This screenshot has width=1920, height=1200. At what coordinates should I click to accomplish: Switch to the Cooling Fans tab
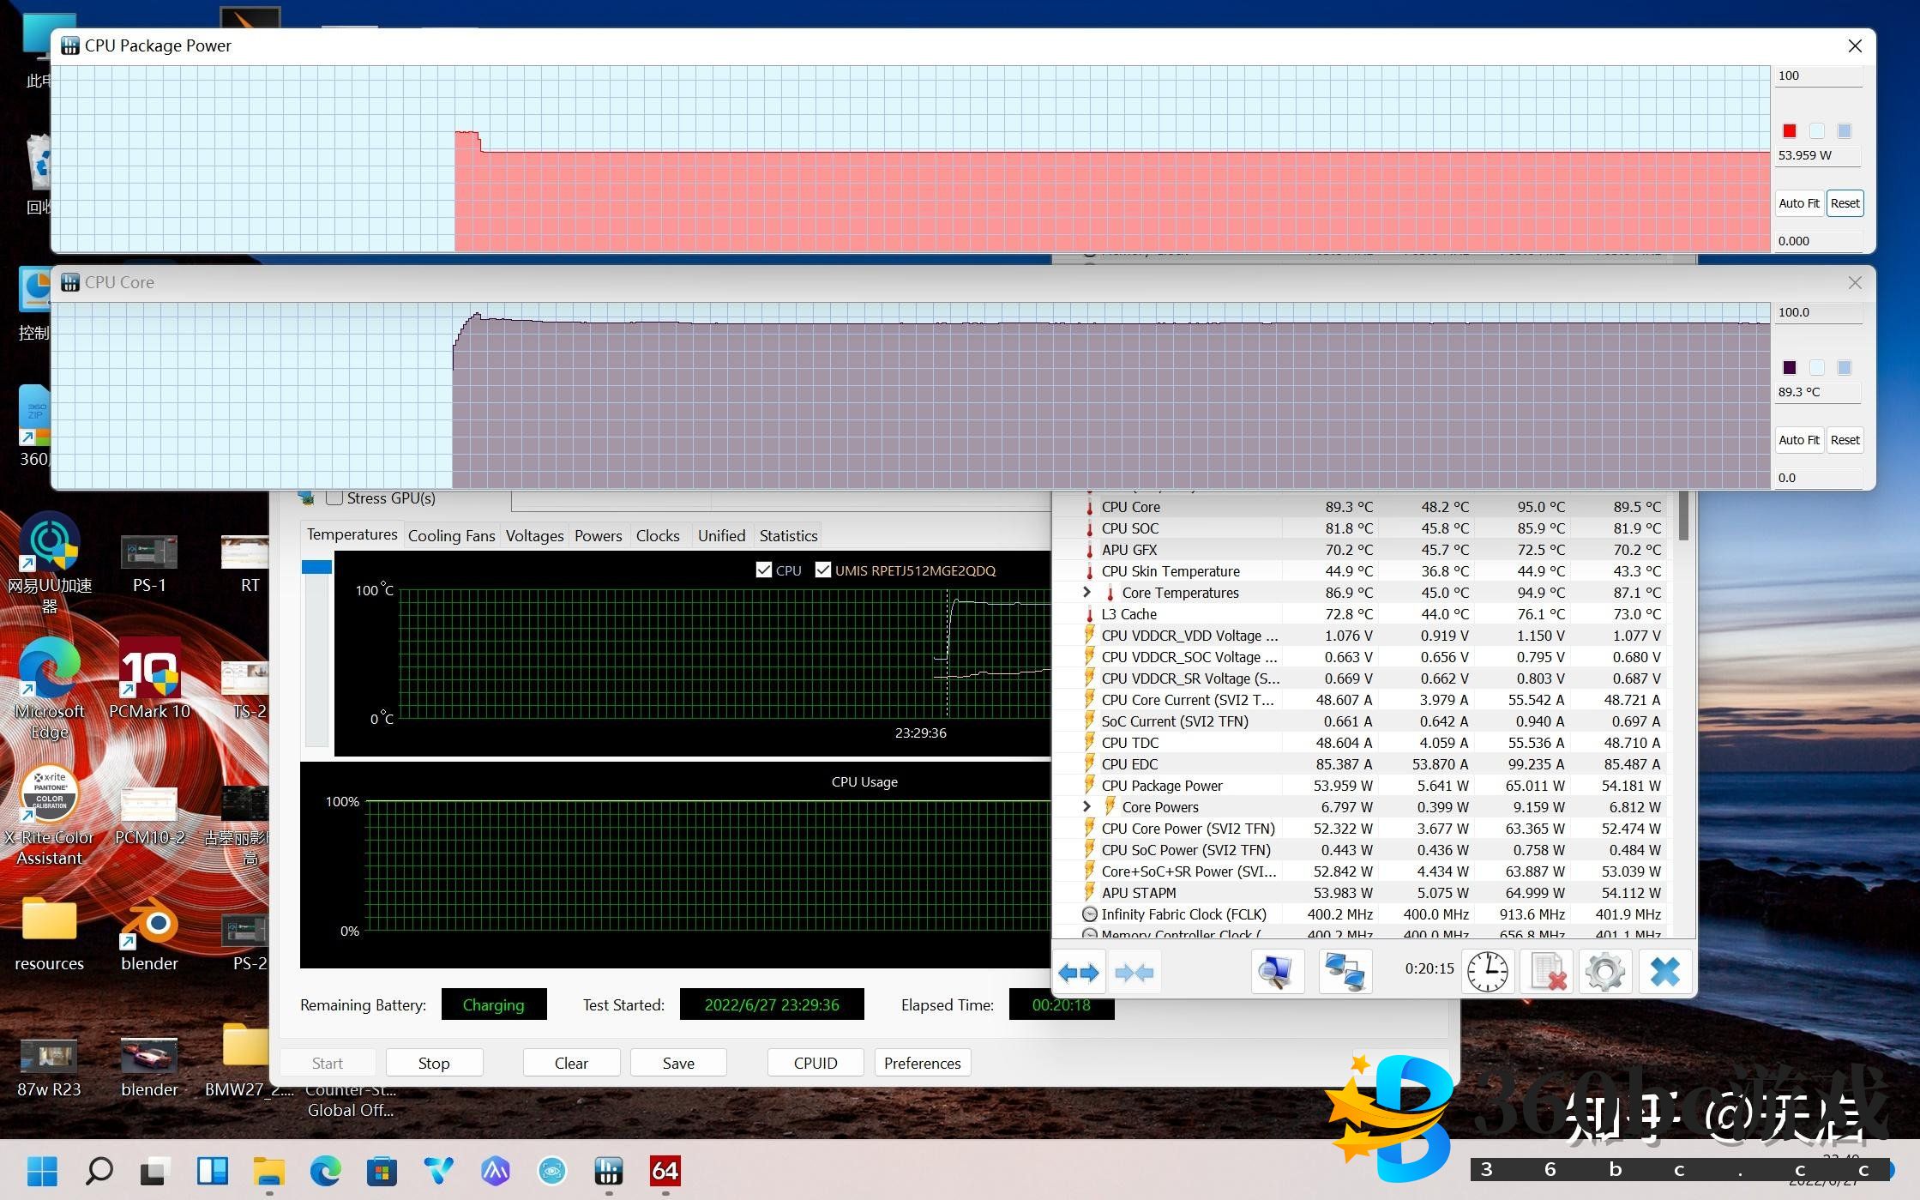pyautogui.click(x=451, y=535)
